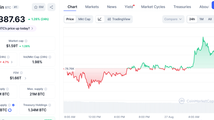
Task: Click the 27 Aug axis label
Action: coord(169,117)
